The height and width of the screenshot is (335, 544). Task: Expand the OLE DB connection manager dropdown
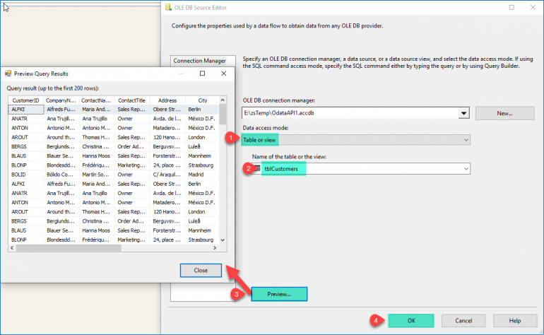[x=463, y=113]
